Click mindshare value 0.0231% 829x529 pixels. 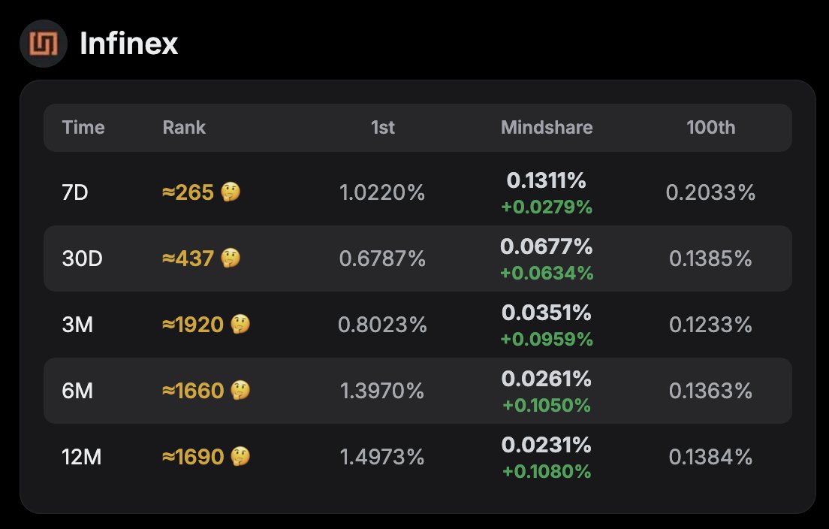(x=547, y=445)
